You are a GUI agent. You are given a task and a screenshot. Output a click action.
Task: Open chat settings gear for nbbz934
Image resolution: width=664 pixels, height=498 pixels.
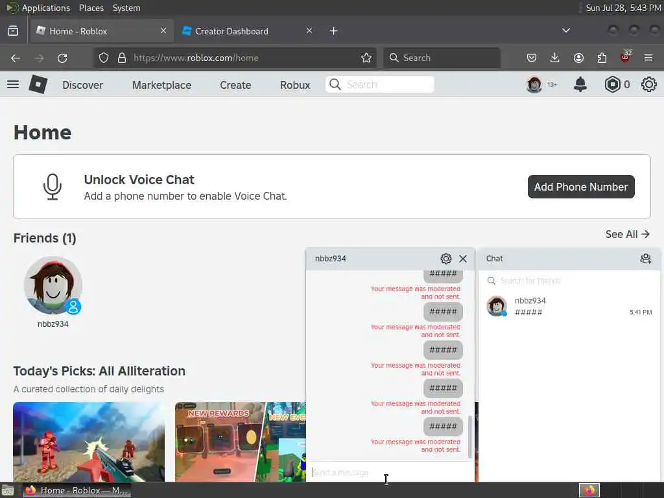click(x=446, y=259)
